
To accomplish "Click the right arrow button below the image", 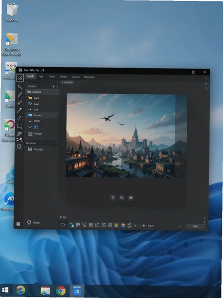I will 130,198.
